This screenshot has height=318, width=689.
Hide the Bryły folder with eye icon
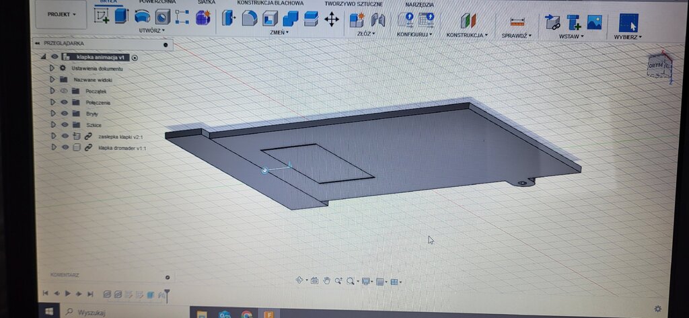[65, 113]
